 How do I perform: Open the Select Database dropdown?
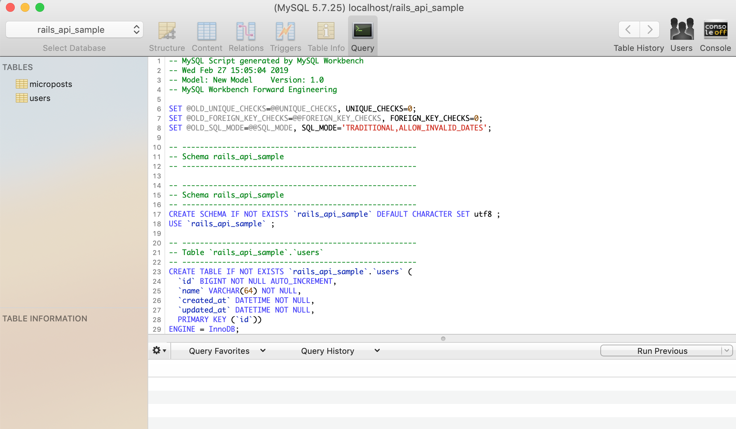(74, 29)
